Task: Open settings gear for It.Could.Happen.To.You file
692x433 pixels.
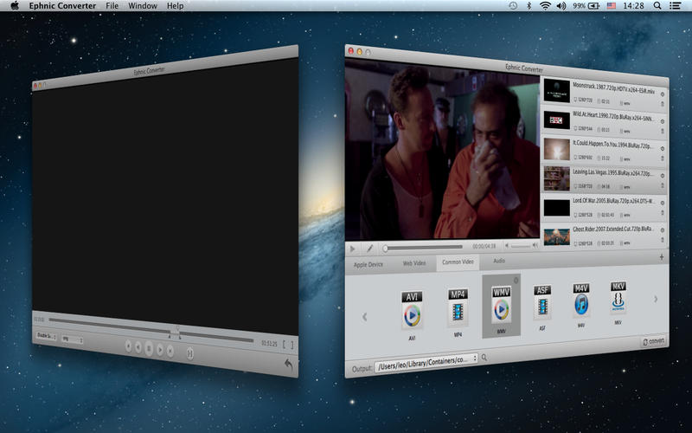Action: (x=662, y=148)
